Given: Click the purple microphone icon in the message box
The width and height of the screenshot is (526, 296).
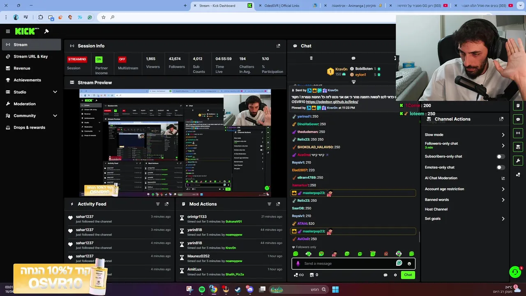Looking at the screenshot, I should pyautogui.click(x=298, y=264).
